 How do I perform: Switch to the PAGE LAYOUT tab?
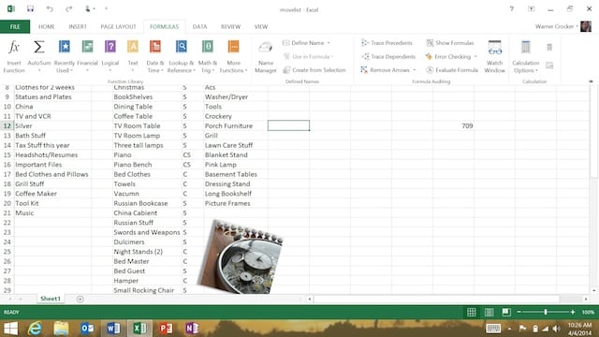click(x=118, y=26)
